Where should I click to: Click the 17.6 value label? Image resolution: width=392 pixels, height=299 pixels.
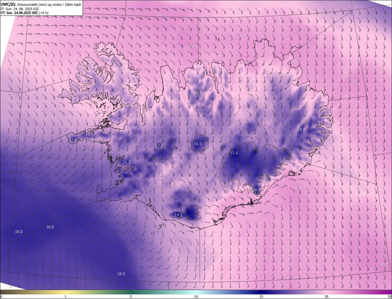click(73, 140)
